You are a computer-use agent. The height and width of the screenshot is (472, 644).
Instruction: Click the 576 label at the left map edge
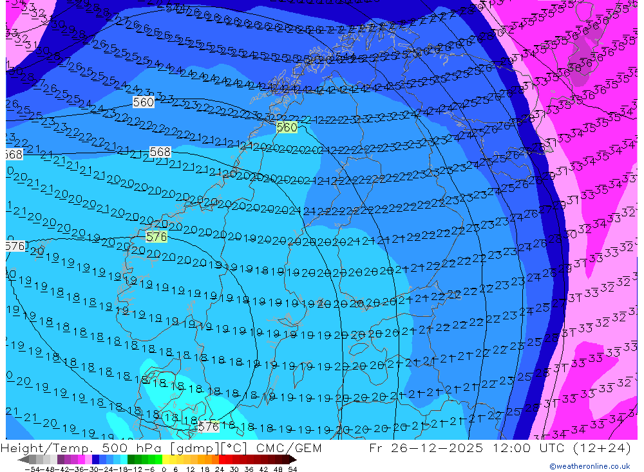pyautogui.click(x=15, y=246)
